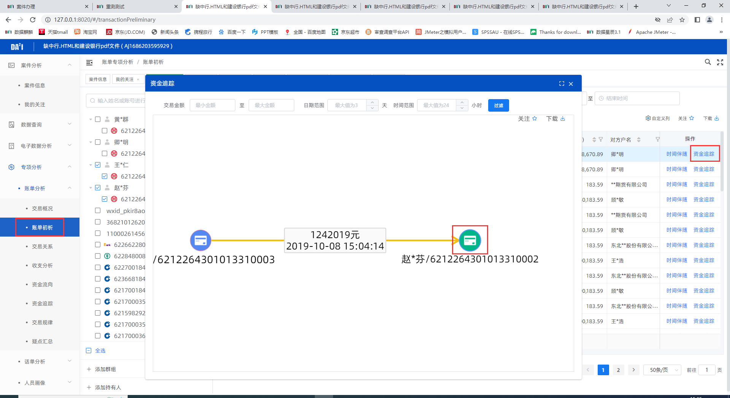Viewport: 730px width, 398px height.
Task: Close the 资金追踪 dialog
Action: (x=571, y=84)
